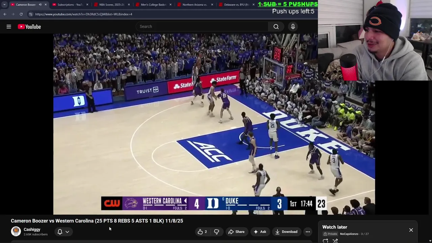Open the Cashiggy channel name link

32,230
